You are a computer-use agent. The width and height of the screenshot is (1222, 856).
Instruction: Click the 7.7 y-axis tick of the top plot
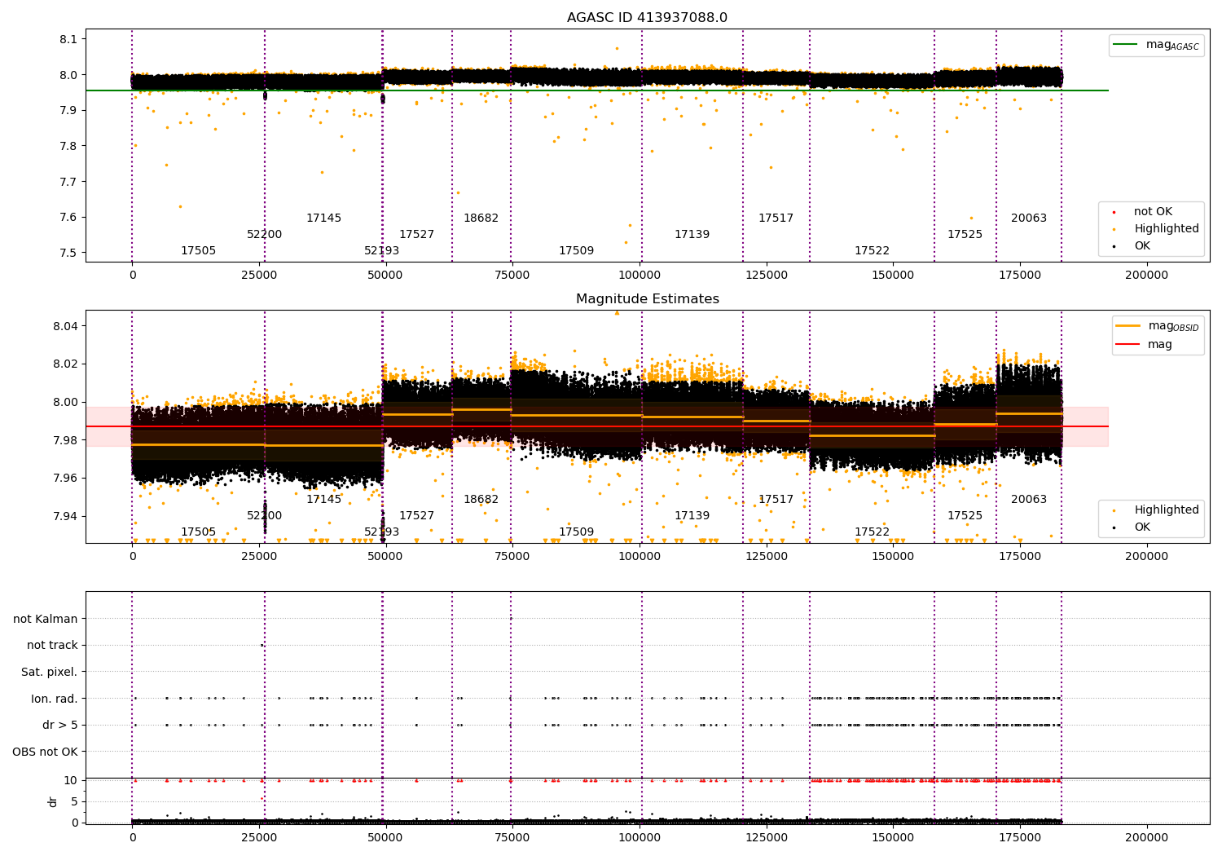coord(69,182)
